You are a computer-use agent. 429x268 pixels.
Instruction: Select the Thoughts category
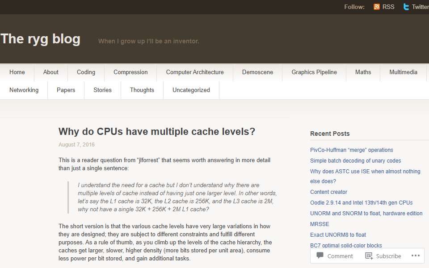tap(142, 90)
